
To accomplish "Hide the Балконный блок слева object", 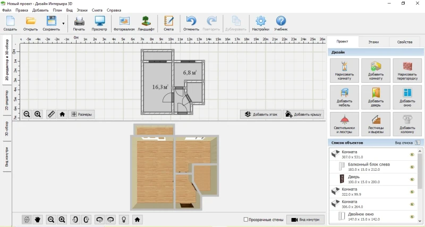I will [412, 167].
